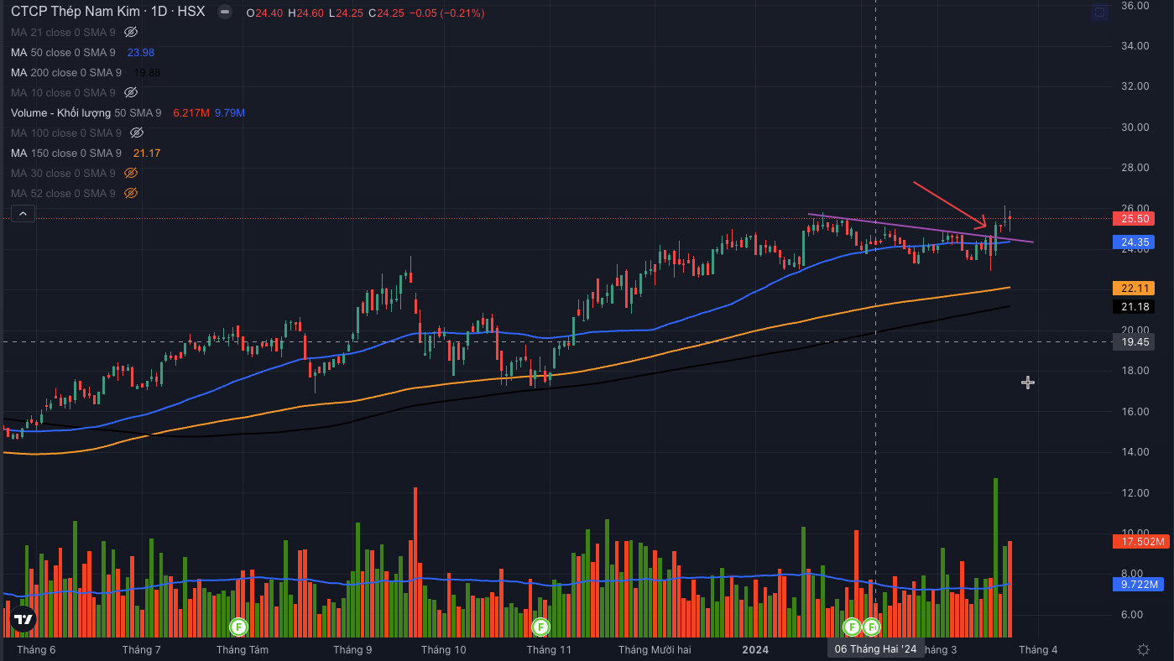Select the MA 21 close legend text

point(63,32)
